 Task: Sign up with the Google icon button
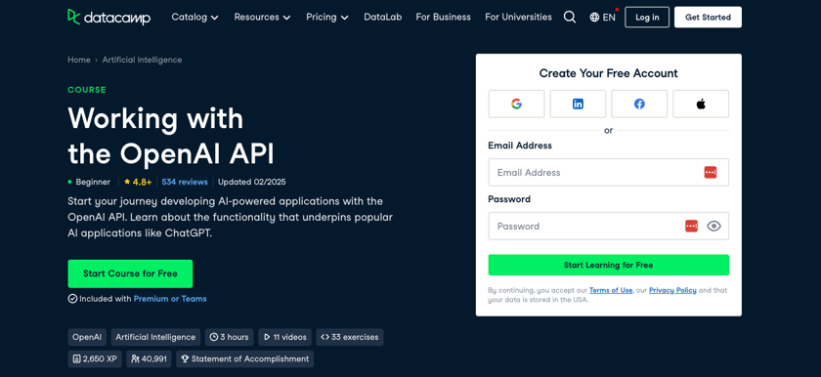516,105
